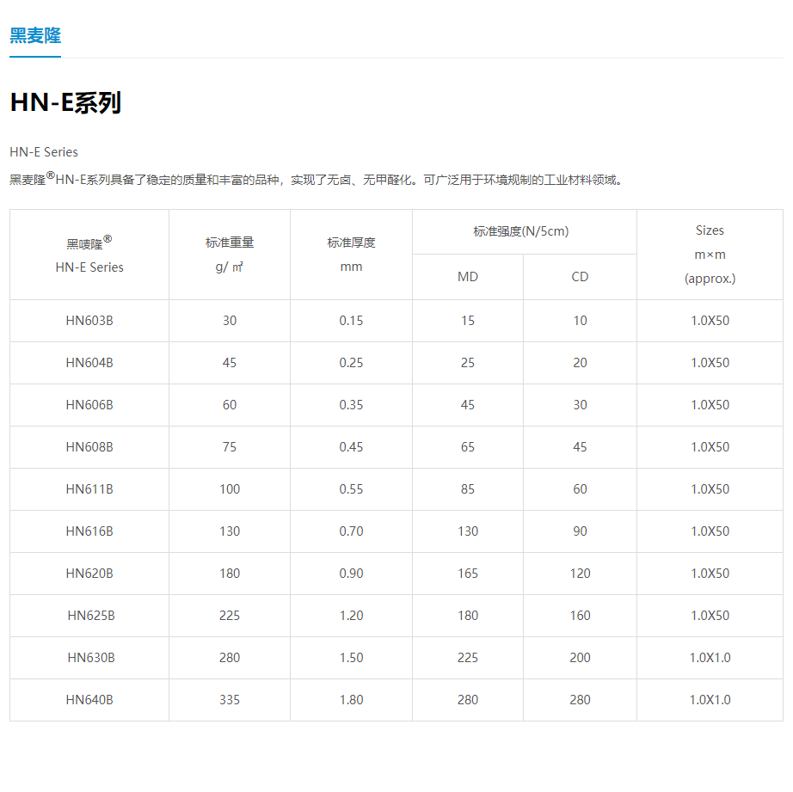Viewport: 793px width, 792px height.
Task: Click thickness value 0.70 in HN616B row
Action: pos(352,531)
